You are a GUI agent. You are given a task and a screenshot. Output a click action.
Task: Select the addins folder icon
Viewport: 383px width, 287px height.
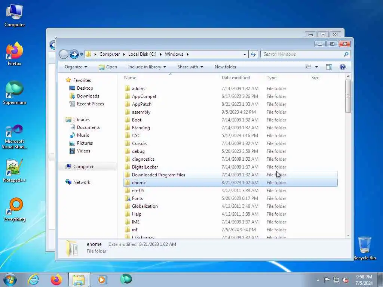(x=127, y=88)
